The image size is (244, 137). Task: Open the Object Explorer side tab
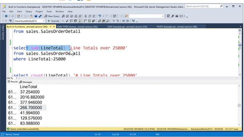pyautogui.click(x=3, y=32)
